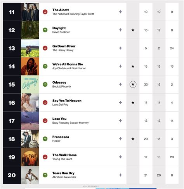Click Joy Oladokun album artwork thumbnail
Viewport: 184px width, 189px height.
click(x=30, y=66)
